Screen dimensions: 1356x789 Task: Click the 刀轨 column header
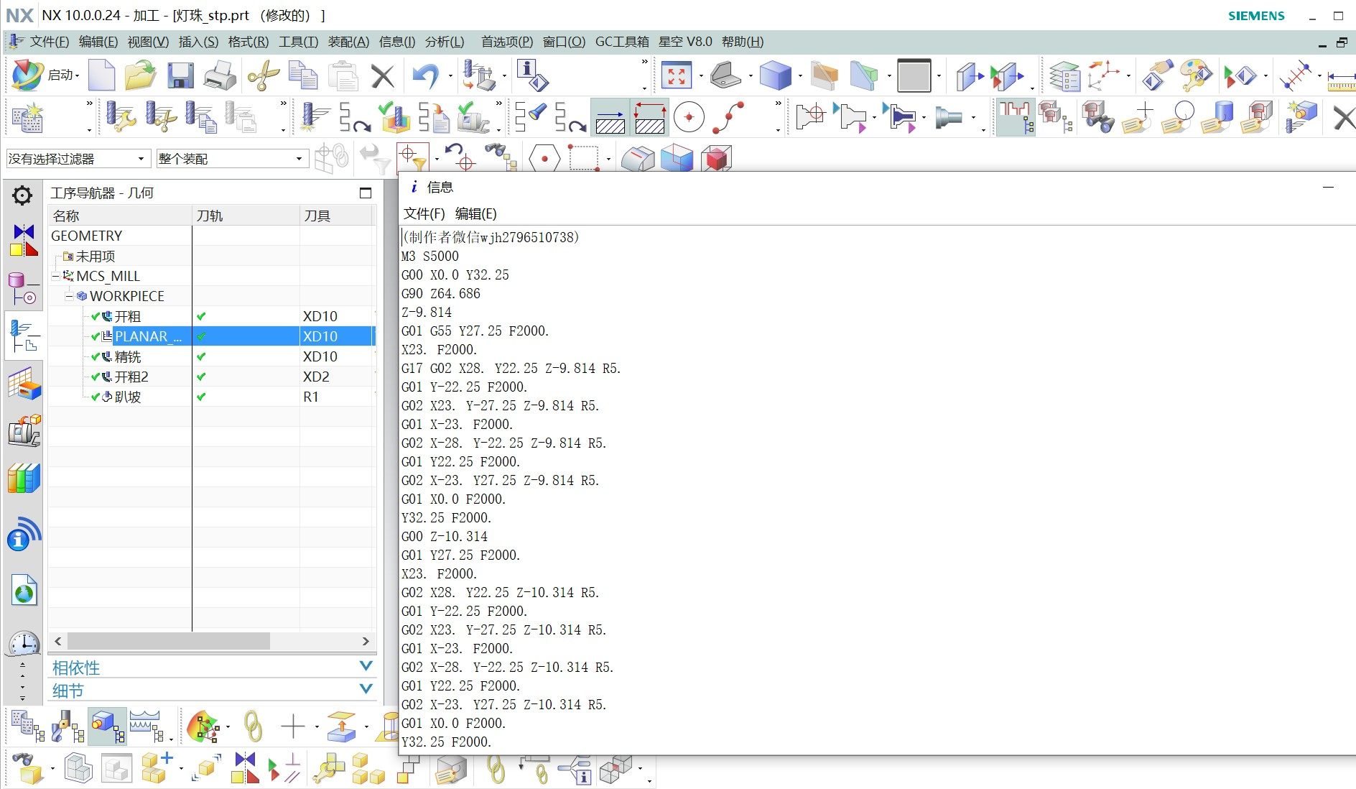(x=210, y=216)
